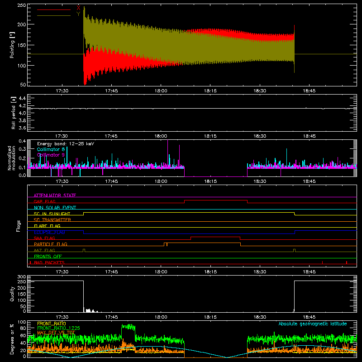Image resolution: width=362 pixels, height=362 pixels.
Task: Click '250' on Pointing y-axis
Action: pyautogui.click(x=22, y=5)
